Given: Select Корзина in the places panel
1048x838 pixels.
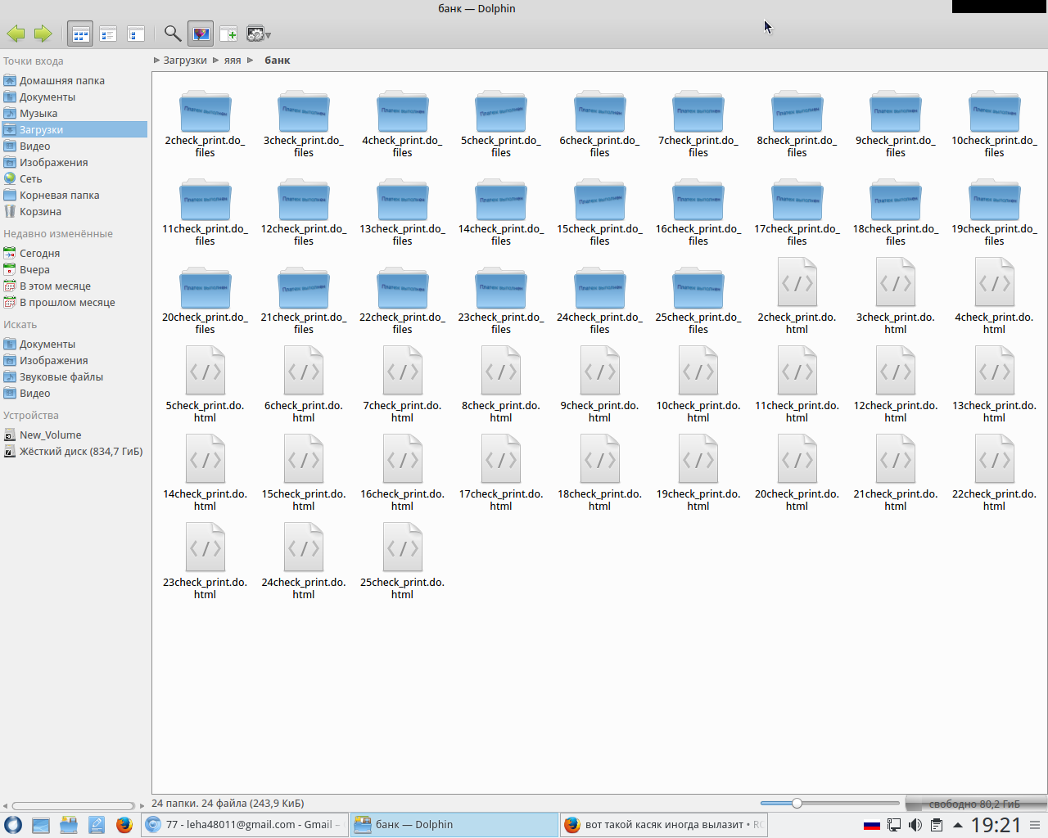Looking at the screenshot, I should point(40,212).
